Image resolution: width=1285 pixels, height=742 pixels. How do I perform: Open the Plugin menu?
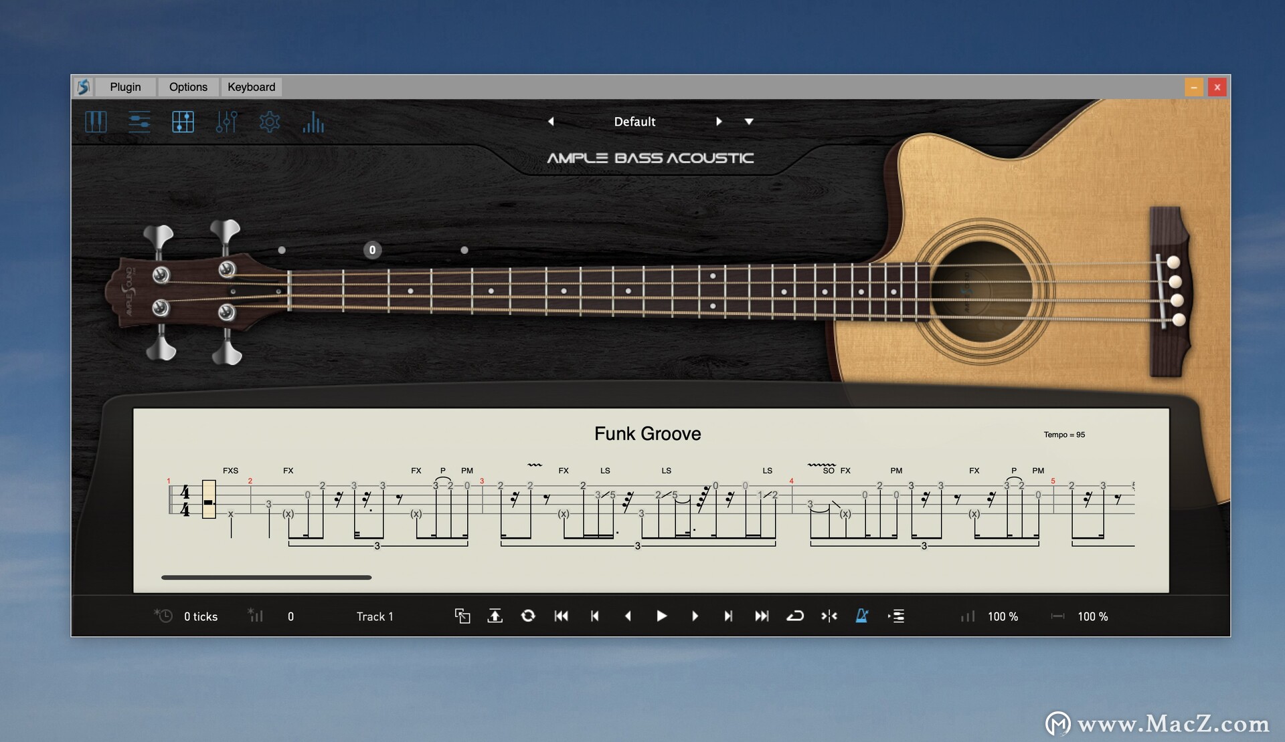tap(125, 87)
